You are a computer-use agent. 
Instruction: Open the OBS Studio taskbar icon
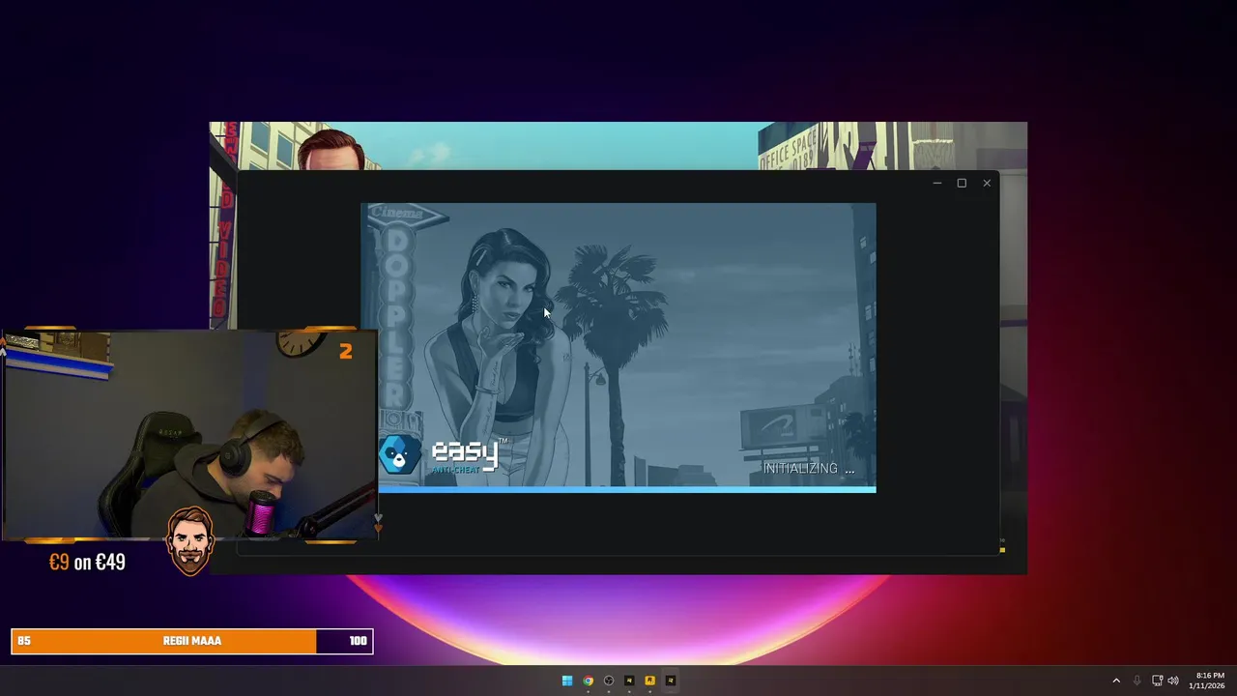coord(609,681)
